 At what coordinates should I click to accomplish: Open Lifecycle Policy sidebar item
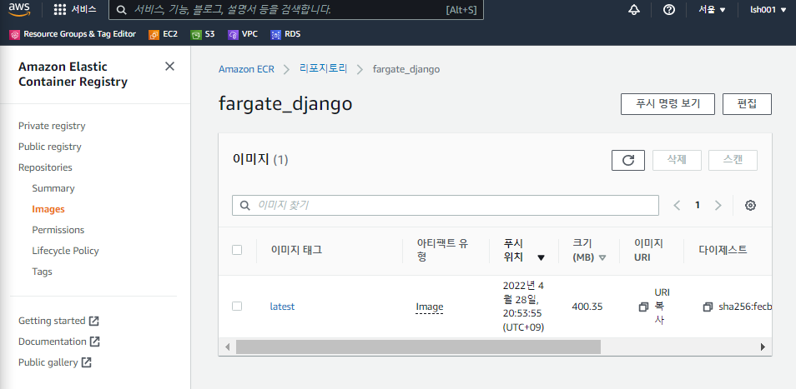65,250
